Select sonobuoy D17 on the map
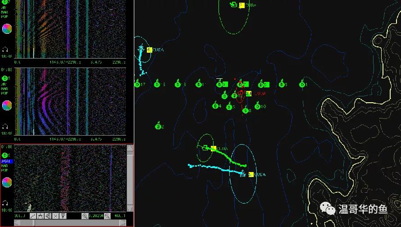Viewport: 401px width, 227px height. [137, 84]
